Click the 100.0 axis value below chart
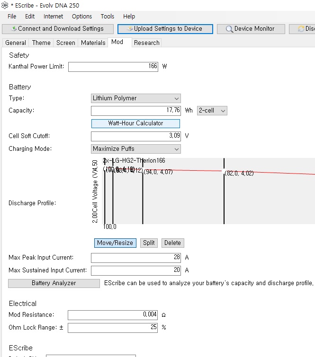Viewport: 315px width, 357px height. 110,227
